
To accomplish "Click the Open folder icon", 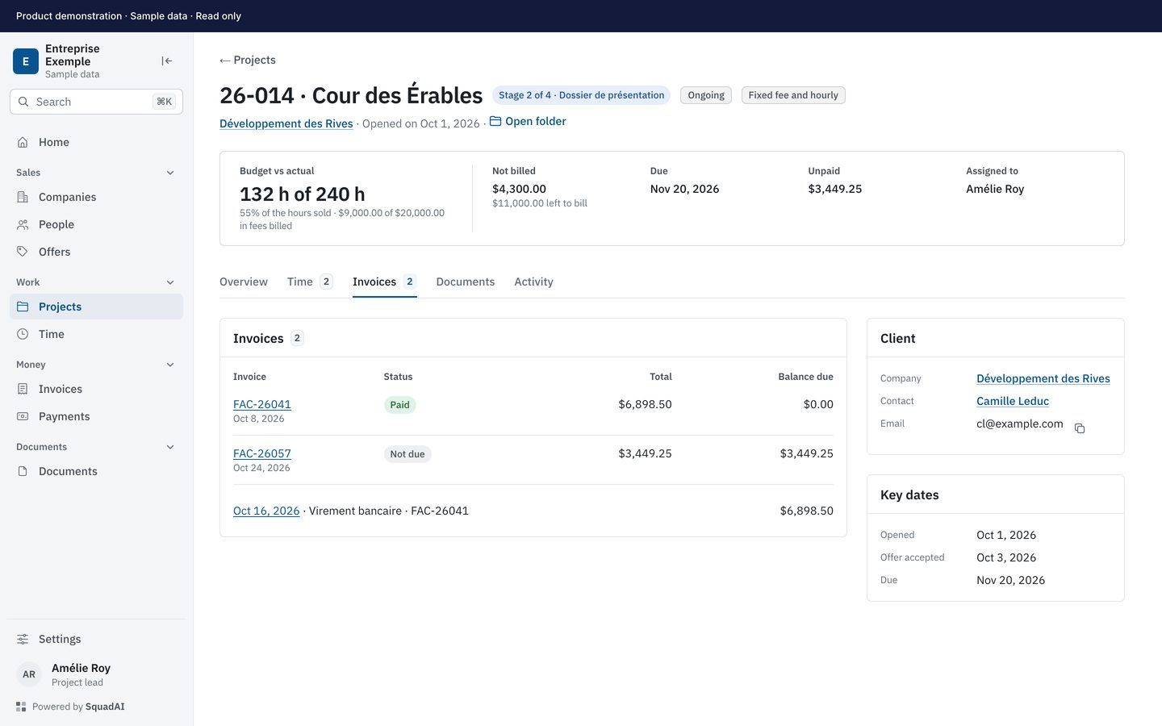I will (x=495, y=121).
